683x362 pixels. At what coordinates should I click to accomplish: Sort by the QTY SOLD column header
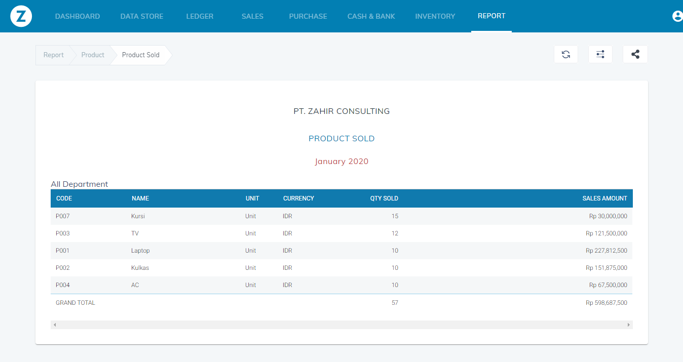tap(384, 198)
